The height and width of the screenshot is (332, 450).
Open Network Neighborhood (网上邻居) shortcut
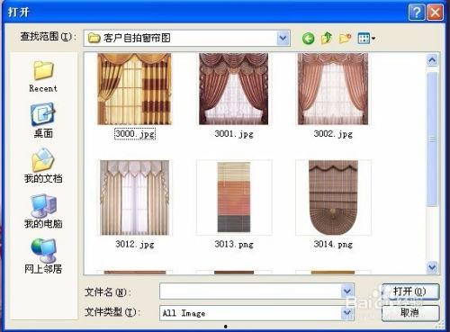click(43, 256)
